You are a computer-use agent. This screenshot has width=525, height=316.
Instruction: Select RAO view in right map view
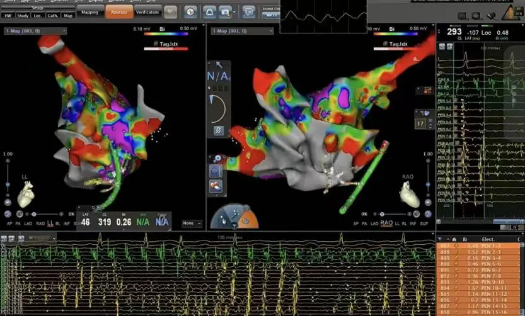386,223
